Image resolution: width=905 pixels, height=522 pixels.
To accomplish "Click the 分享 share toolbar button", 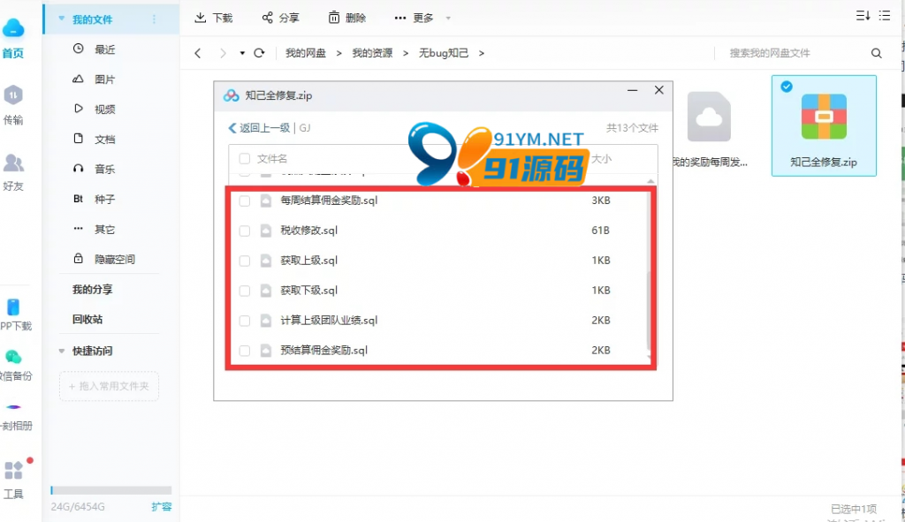I will [x=280, y=18].
